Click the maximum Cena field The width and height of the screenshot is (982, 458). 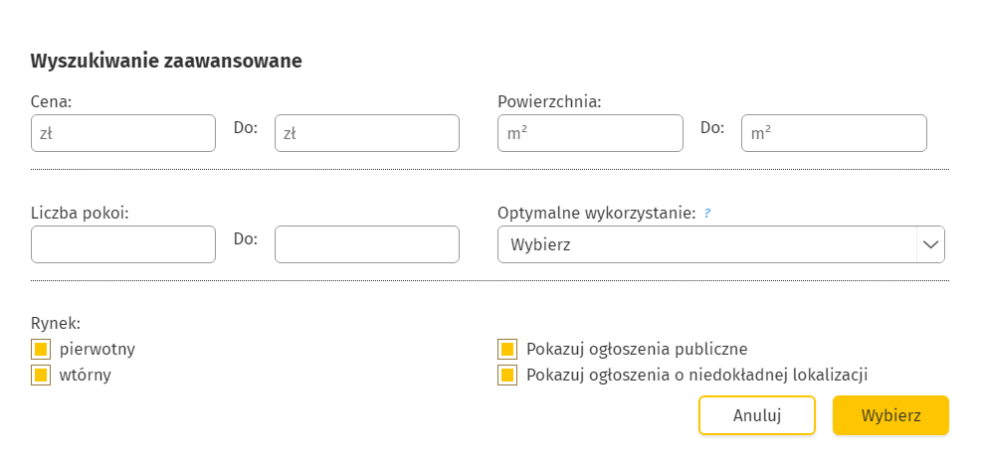pyautogui.click(x=366, y=133)
